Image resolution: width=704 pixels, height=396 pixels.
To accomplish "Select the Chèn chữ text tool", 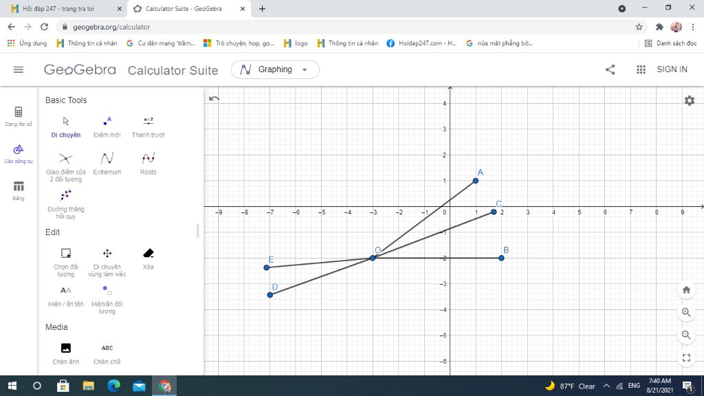I will 107,354.
